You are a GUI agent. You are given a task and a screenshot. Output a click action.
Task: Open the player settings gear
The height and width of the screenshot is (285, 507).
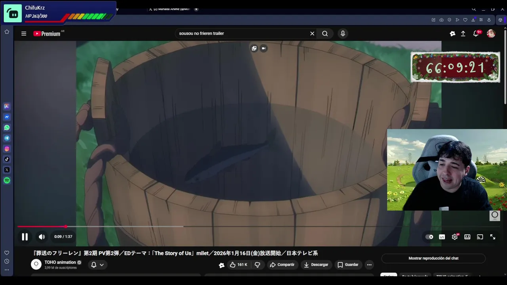coord(455,237)
